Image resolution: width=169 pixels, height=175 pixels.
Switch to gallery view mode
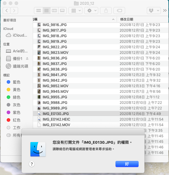click(x=62, y=11)
